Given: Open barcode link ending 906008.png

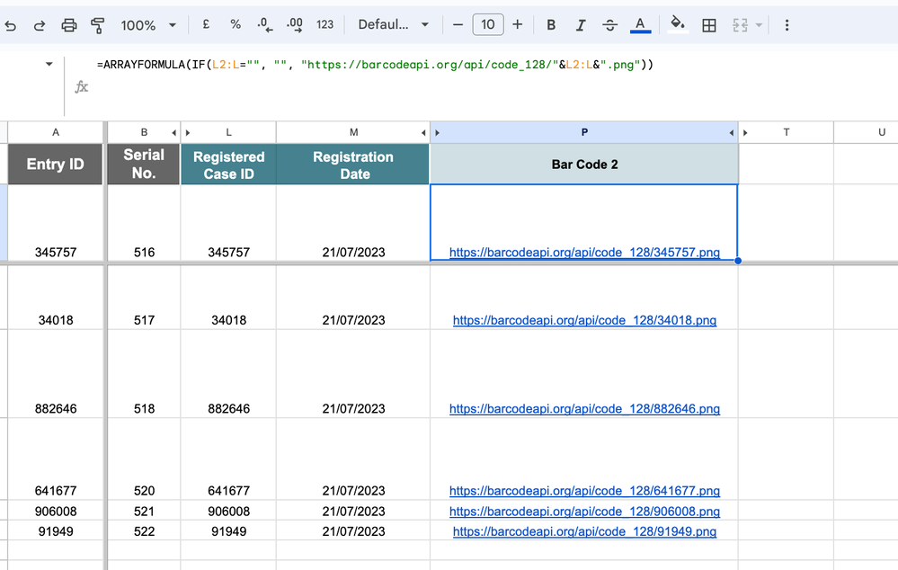Looking at the screenshot, I should [x=584, y=511].
